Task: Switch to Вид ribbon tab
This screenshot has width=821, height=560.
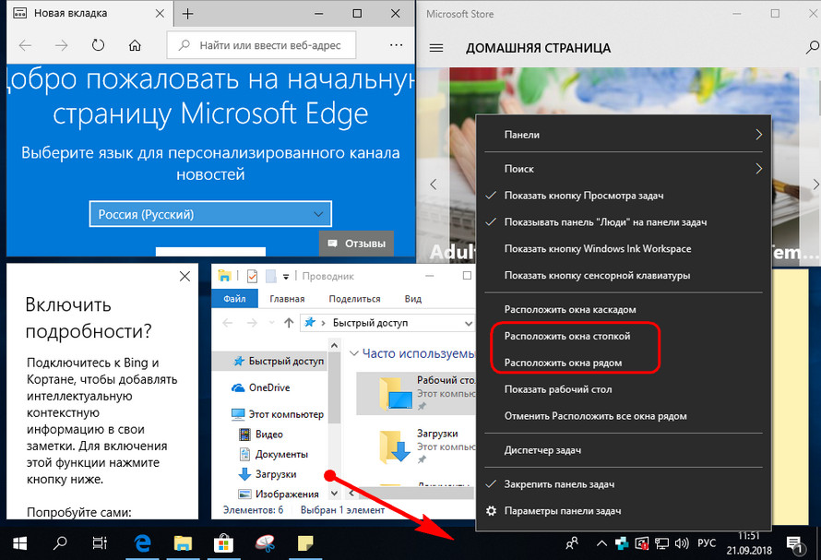Action: 412,299
